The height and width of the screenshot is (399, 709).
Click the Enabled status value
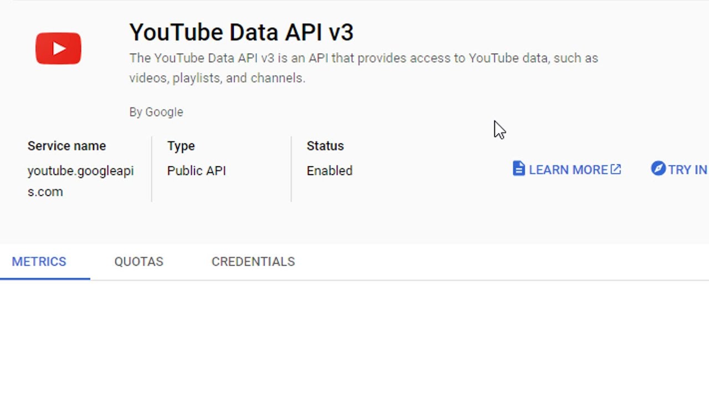(x=329, y=171)
